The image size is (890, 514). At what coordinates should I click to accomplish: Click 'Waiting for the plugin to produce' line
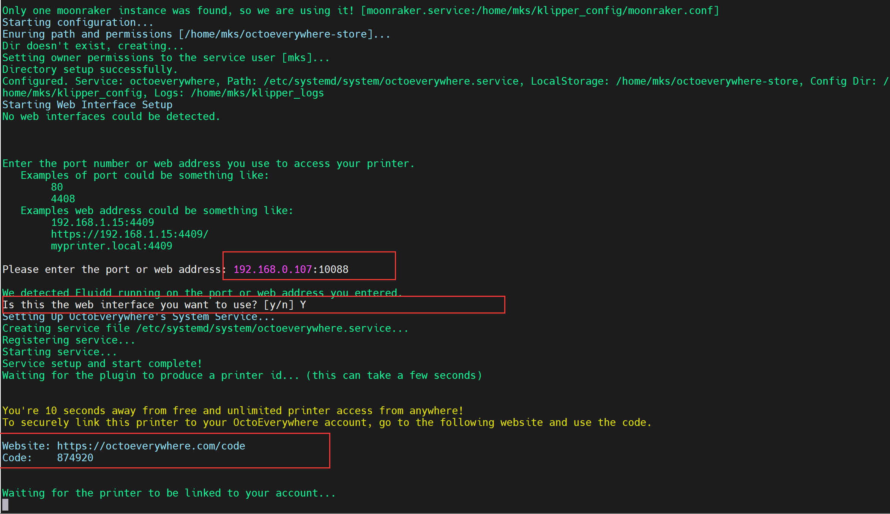242,375
